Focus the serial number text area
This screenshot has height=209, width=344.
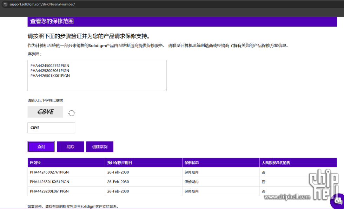pyautogui.click(x=97, y=76)
